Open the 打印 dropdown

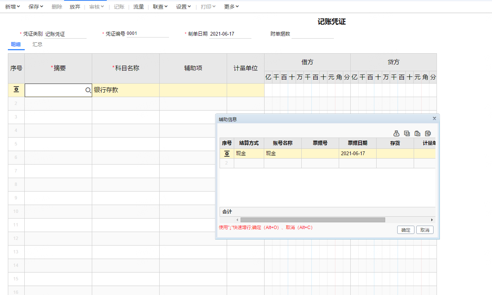tap(208, 7)
